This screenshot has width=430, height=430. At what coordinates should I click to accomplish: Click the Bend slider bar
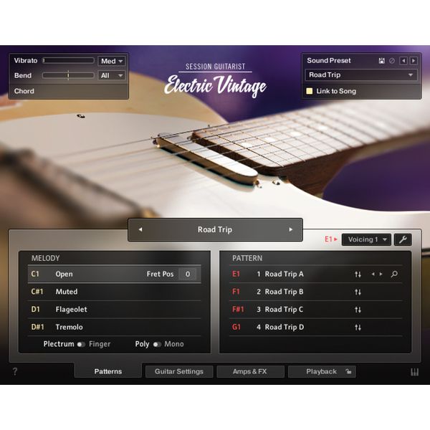(x=68, y=75)
